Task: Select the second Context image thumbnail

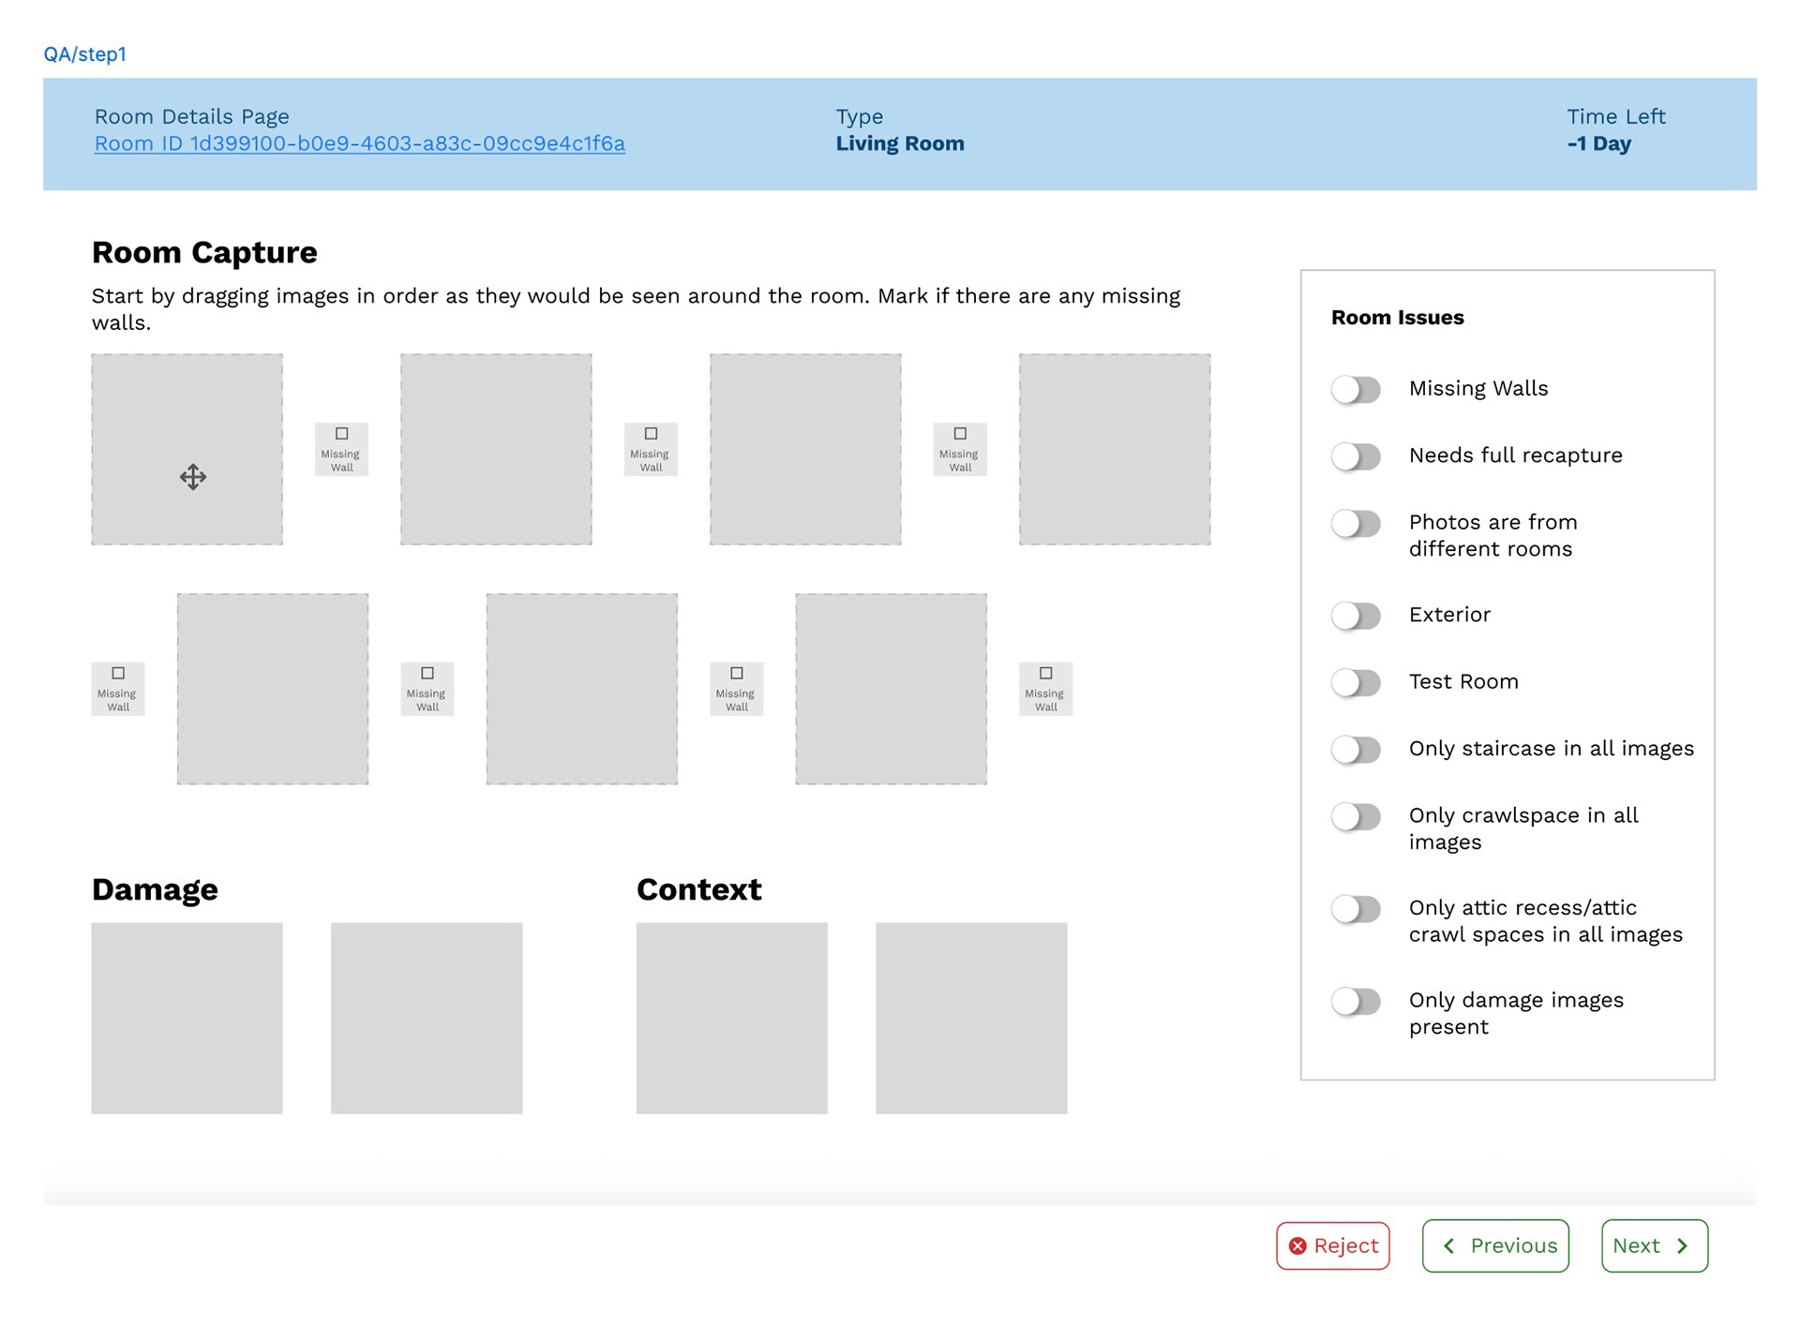Action: (971, 1018)
